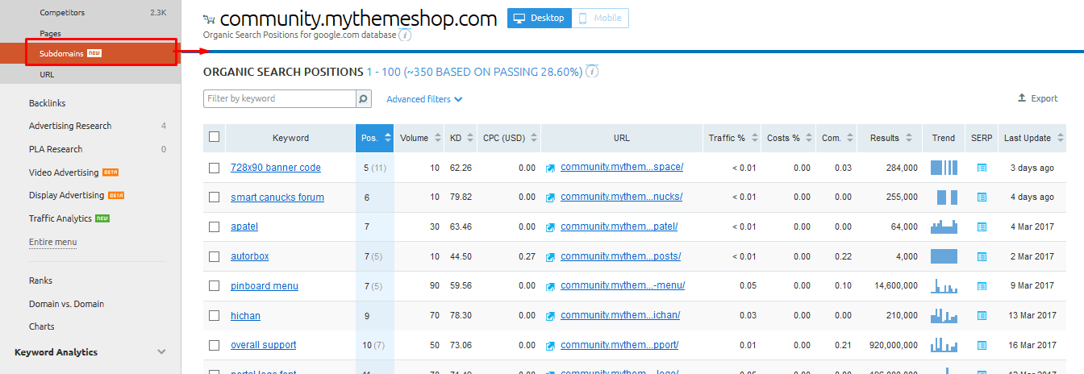Sort table by Pos. column
This screenshot has height=374, width=1084.
(x=375, y=138)
